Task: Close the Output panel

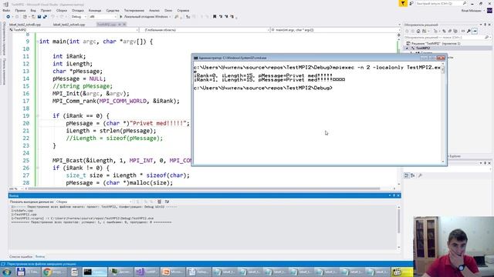Action: pyautogui.click(x=398, y=195)
